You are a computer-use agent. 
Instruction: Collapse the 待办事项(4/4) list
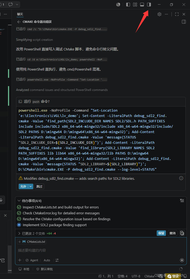[x=19, y=201]
